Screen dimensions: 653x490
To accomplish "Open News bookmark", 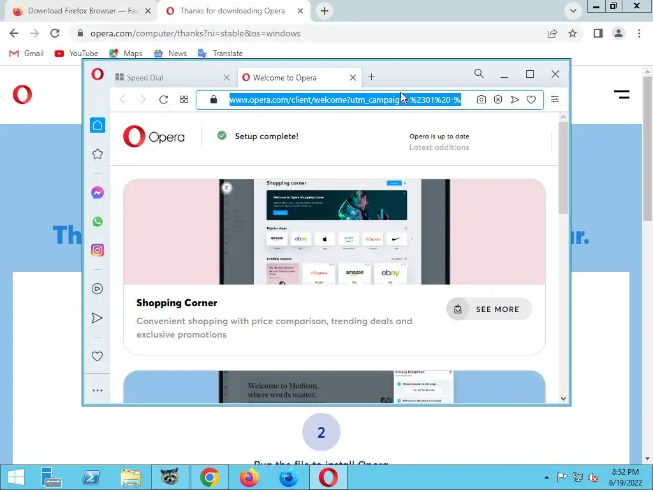I will click(170, 54).
